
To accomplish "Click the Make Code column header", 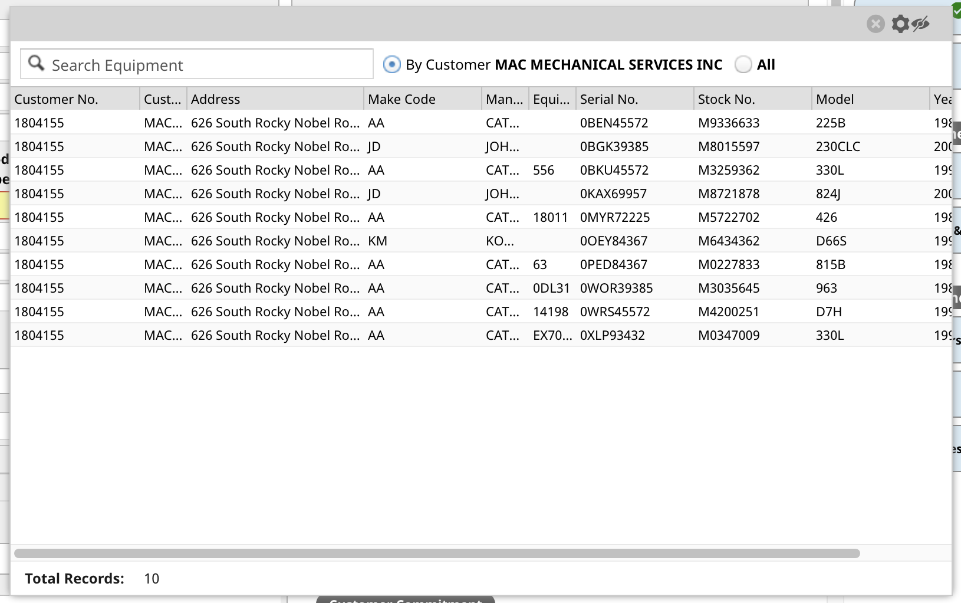I will point(423,99).
